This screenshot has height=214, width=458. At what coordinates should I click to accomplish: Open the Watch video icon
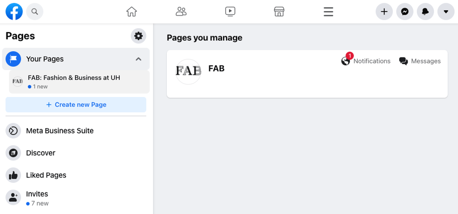[230, 11]
